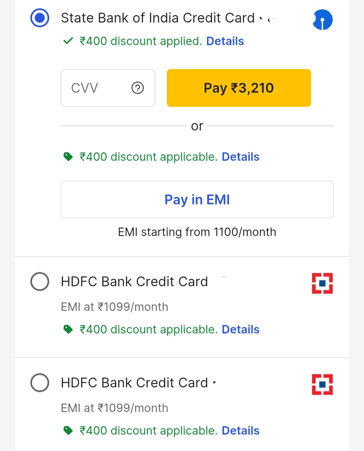Viewport: 364px width, 451px height.
Task: Click the green discount tag icon near Pay in EMI
Action: pyautogui.click(x=68, y=157)
